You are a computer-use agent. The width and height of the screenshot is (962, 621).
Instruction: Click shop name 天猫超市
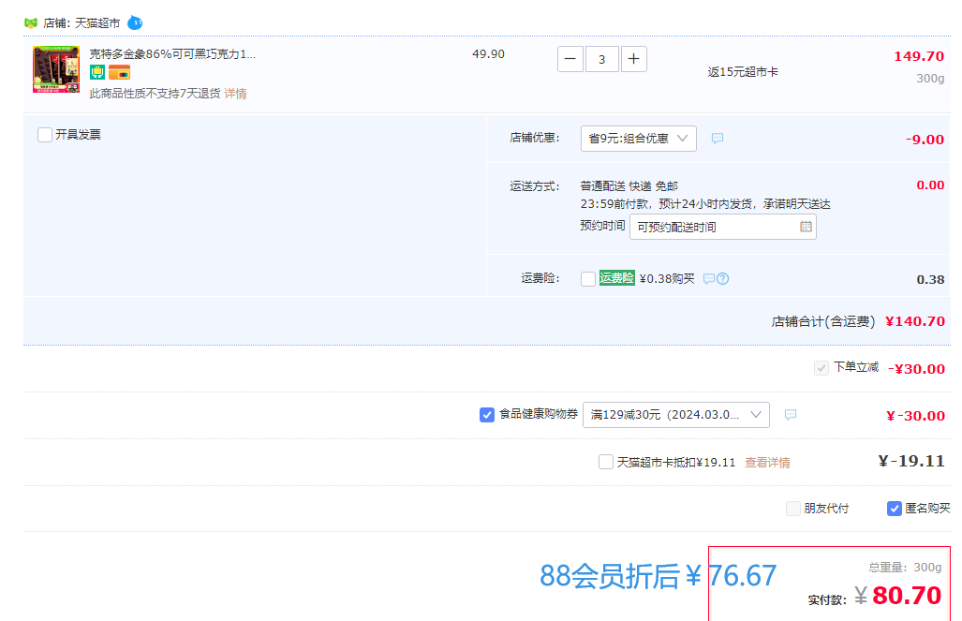(x=97, y=23)
